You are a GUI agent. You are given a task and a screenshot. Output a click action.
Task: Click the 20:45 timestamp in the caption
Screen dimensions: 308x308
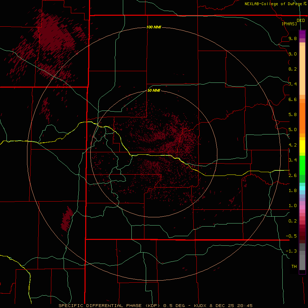click(245, 306)
